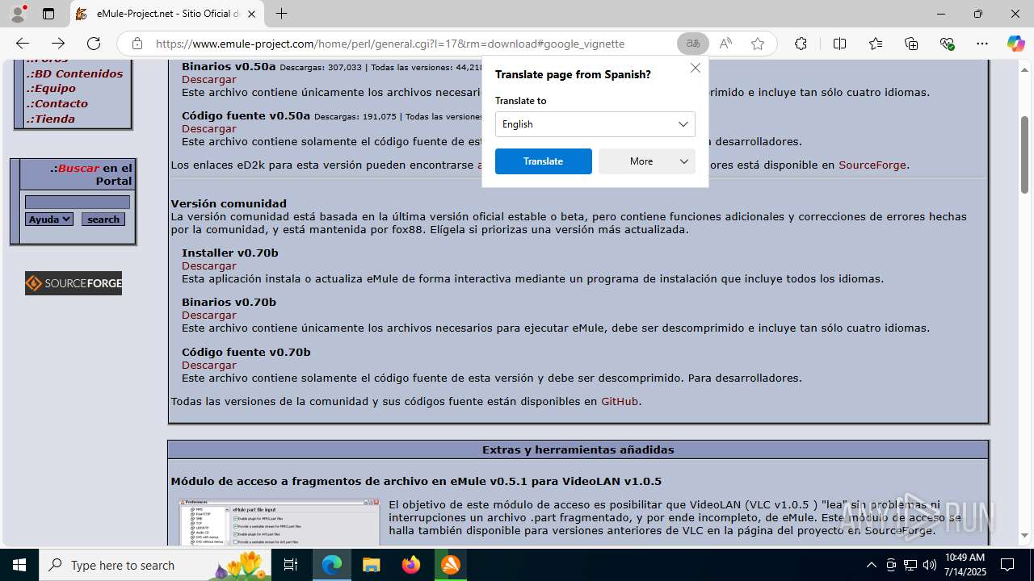Expand the Ayuda search dropdown
The image size is (1034, 581).
(49, 219)
